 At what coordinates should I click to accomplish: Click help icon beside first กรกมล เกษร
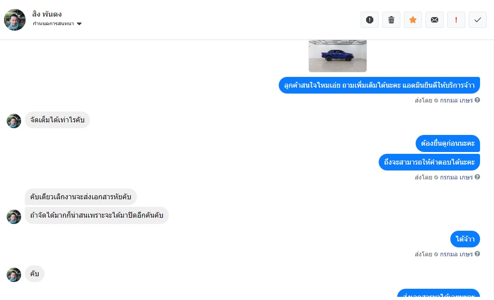(x=477, y=100)
